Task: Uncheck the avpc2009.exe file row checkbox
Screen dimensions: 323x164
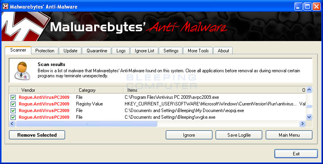Action: point(13,97)
